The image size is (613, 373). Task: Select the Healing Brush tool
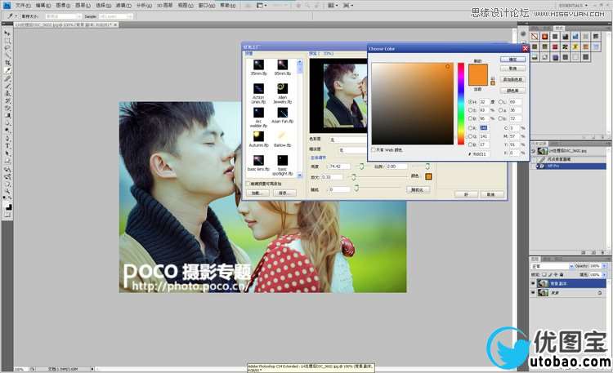pyautogui.click(x=7, y=78)
